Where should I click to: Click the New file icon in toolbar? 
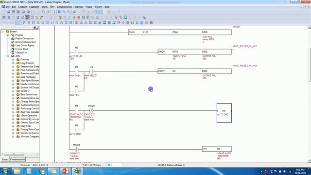click(4, 12)
